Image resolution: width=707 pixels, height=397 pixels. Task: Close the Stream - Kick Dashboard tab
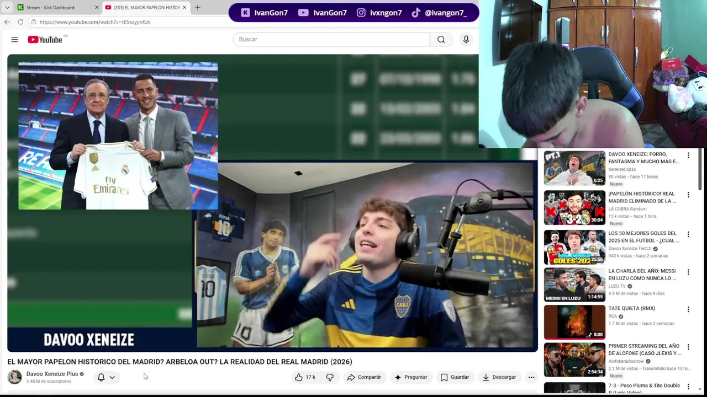point(97,7)
